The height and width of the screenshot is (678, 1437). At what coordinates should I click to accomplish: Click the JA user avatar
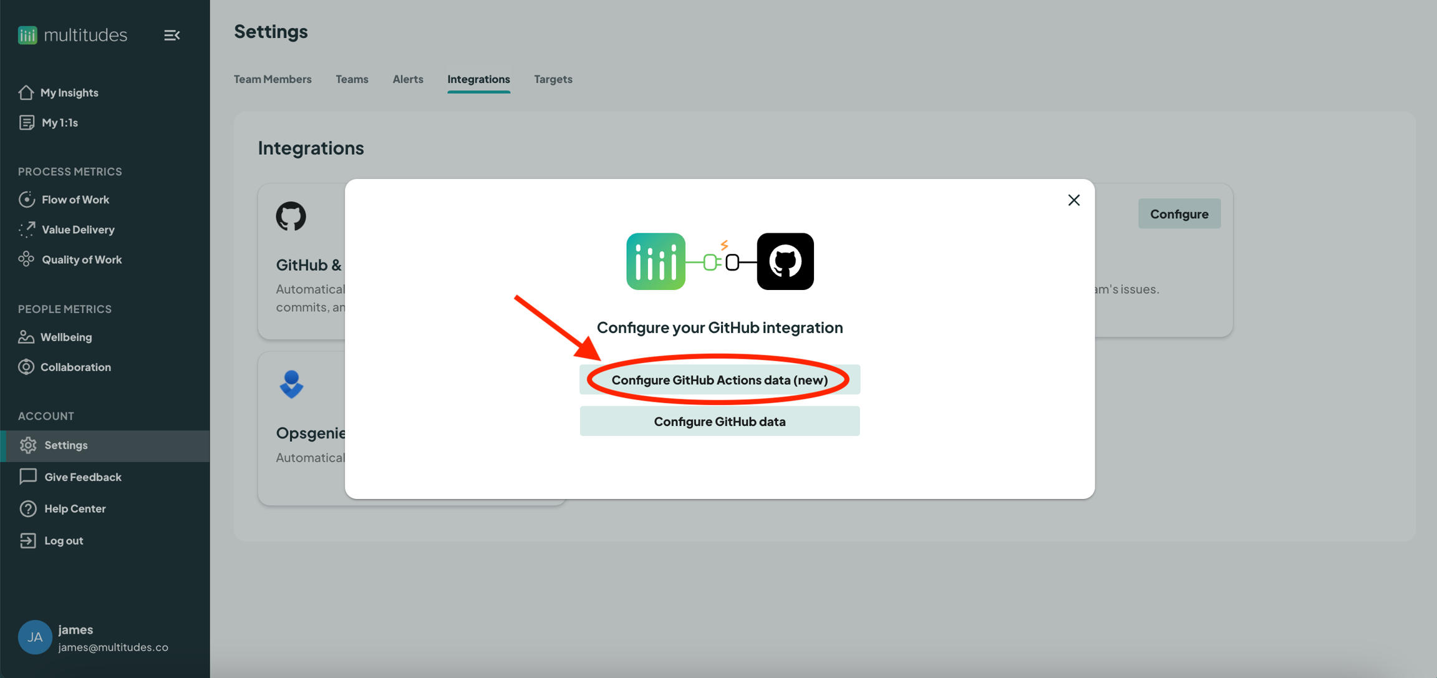(35, 637)
